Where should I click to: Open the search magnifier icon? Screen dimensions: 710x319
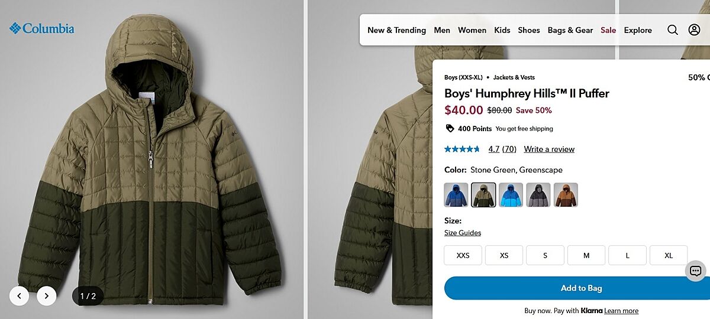[x=673, y=30]
